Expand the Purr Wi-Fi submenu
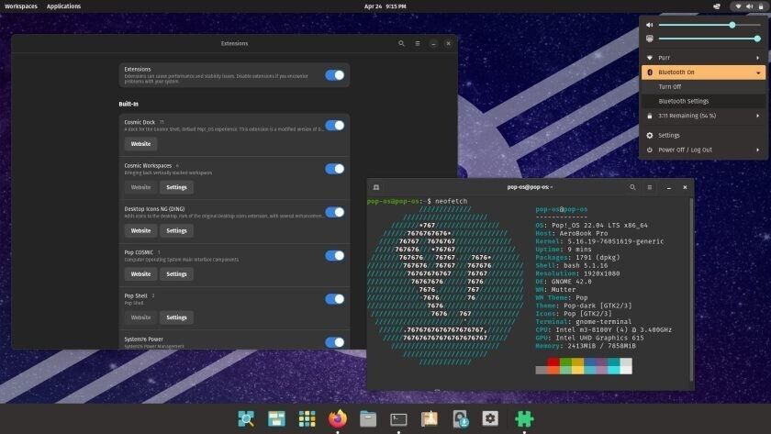Screen dimensions: 771x434 (704, 58)
